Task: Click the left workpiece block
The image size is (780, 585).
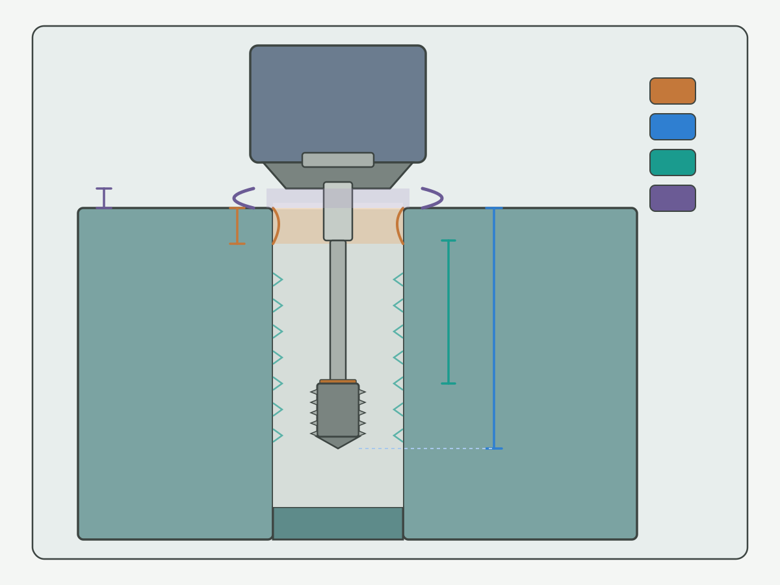Action: click(175, 374)
